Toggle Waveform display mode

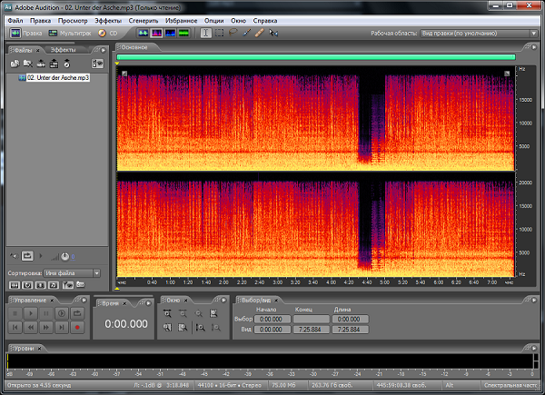pos(143,33)
